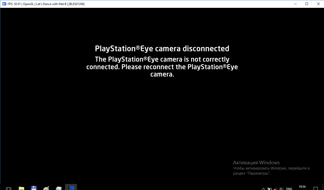Open Task View from the taskbar
This screenshot has width=324, height=190.
tap(9, 188)
